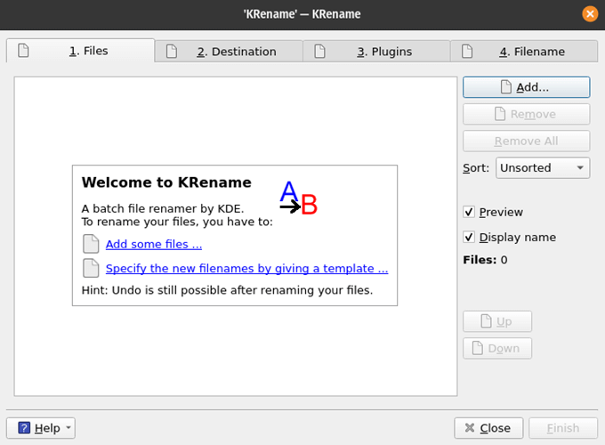The image size is (605, 445).
Task: Click the document icon beside 'Add some files'
Action: point(91,244)
